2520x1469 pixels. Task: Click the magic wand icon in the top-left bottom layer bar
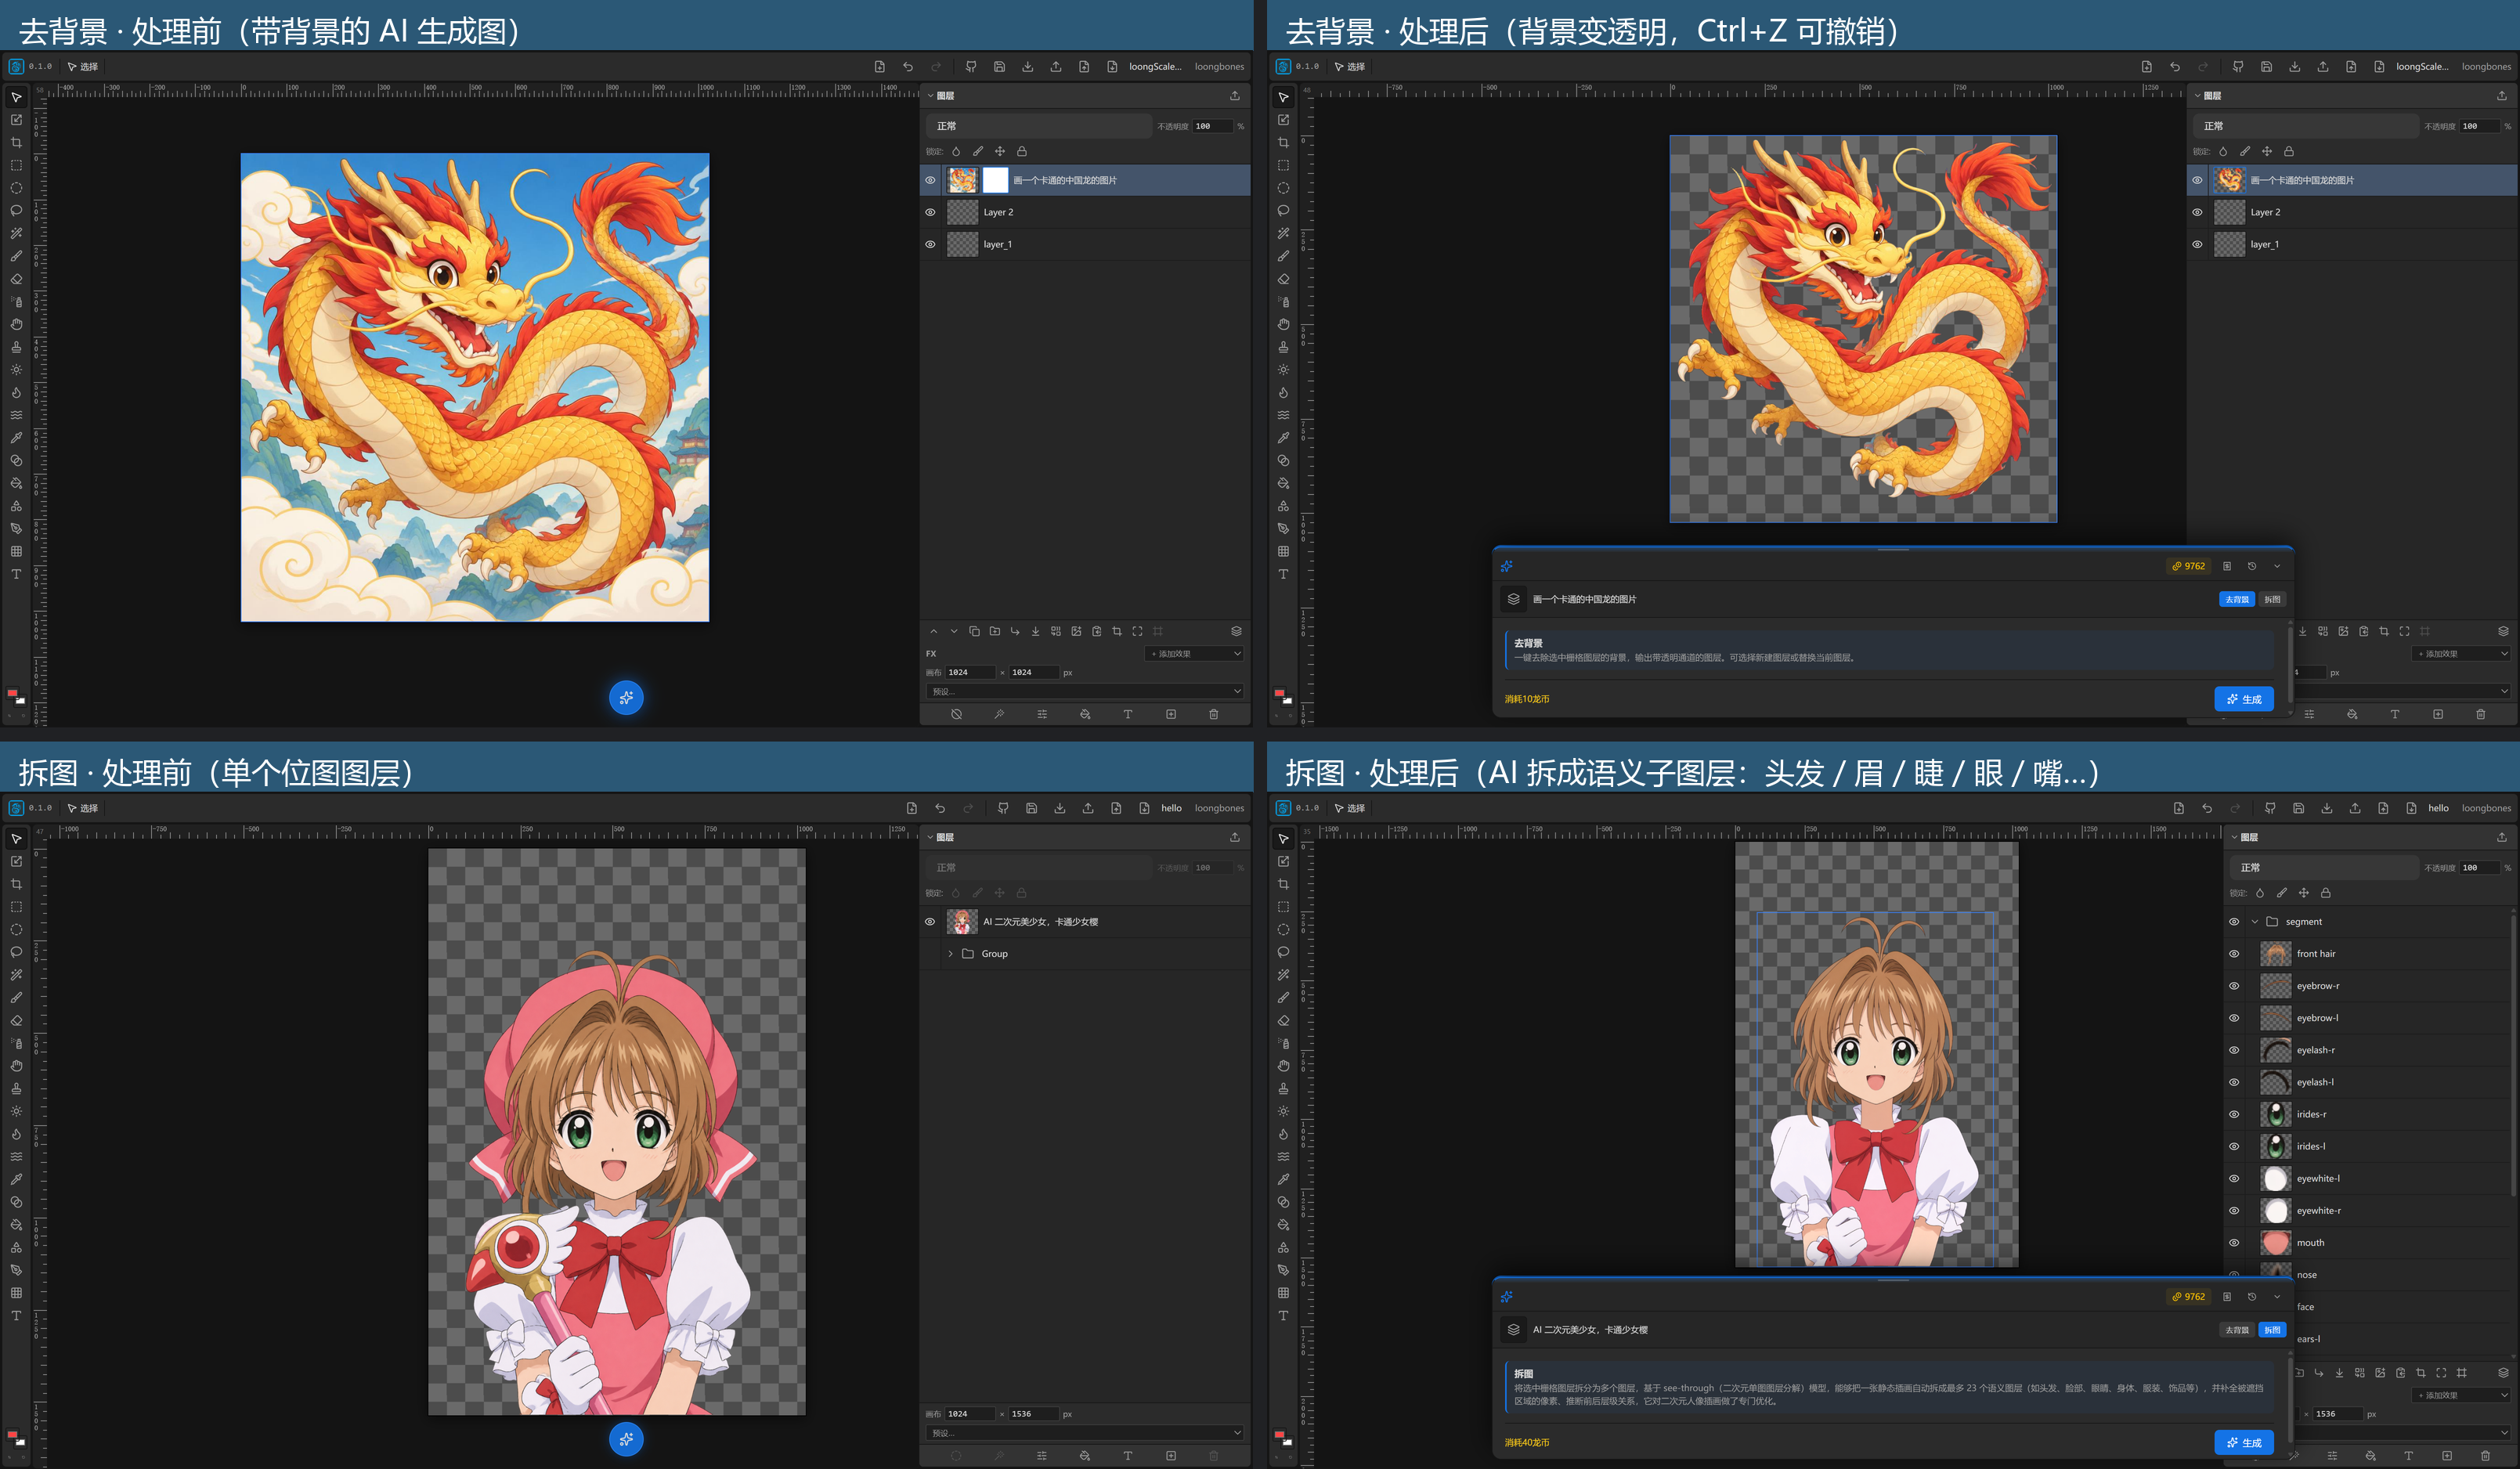click(x=999, y=714)
